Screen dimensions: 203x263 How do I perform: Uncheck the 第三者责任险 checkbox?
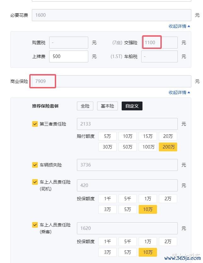[x=35, y=124]
